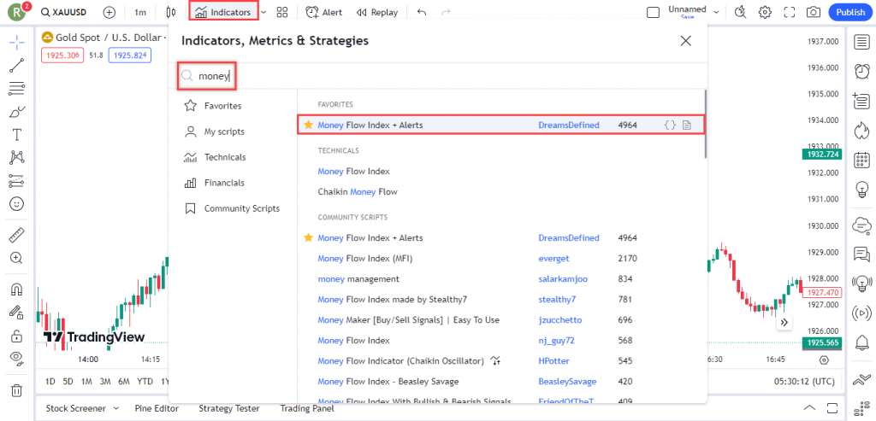Open the ideas lightbulb panel

click(x=862, y=190)
